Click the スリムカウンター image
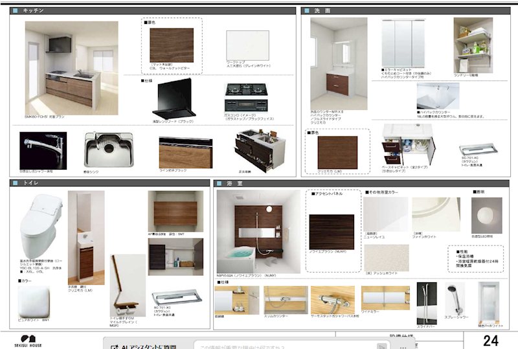Viewport: 518px width, 349px height. coord(286,300)
